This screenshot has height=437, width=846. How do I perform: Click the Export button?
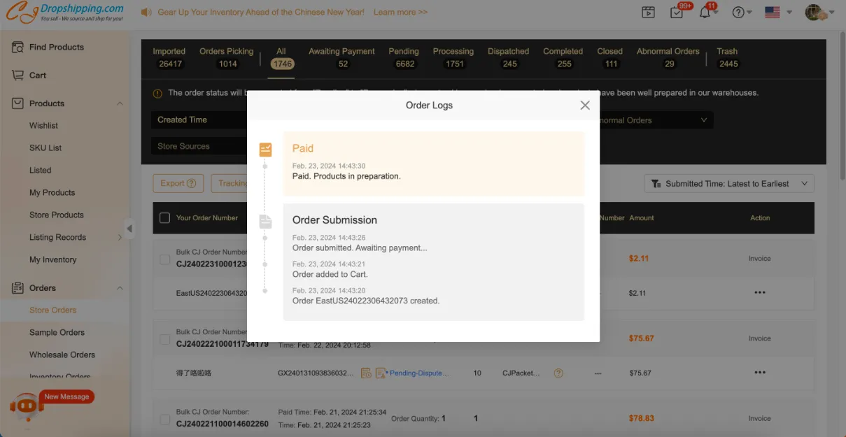click(178, 183)
